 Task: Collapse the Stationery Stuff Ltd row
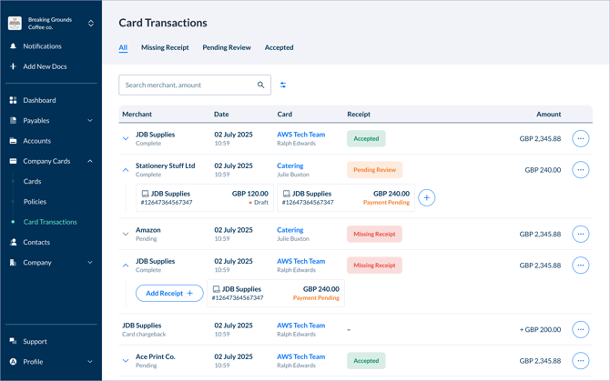tap(126, 170)
